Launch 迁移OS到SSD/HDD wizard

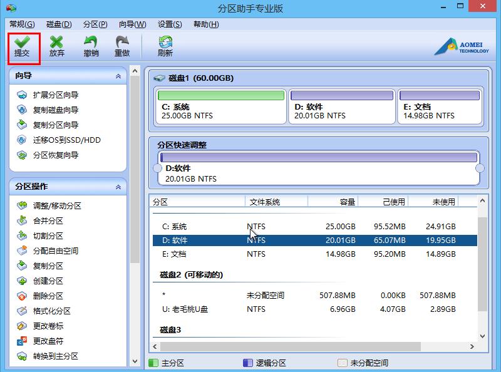tap(67, 140)
